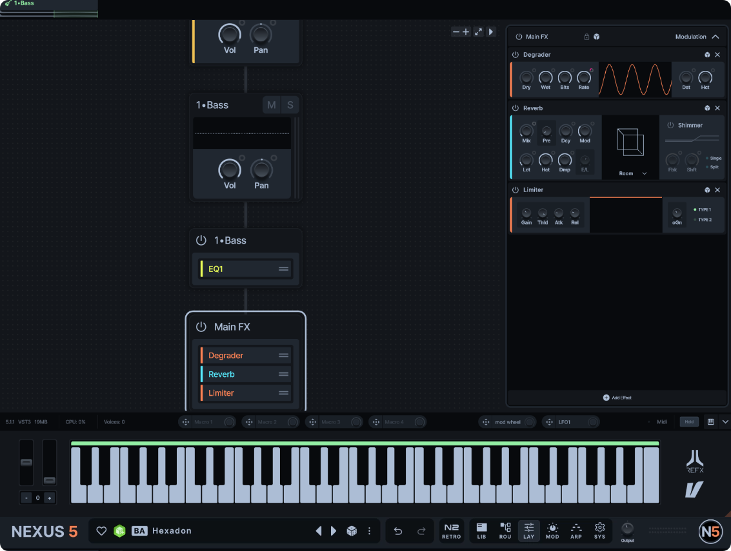Click the green cube expansion icon
This screenshot has width=731, height=551.
pyautogui.click(x=120, y=531)
